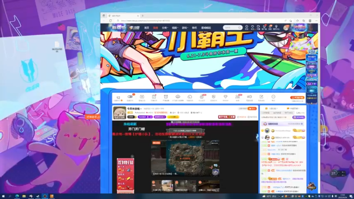Click the desktop widget showing 27

point(338,173)
